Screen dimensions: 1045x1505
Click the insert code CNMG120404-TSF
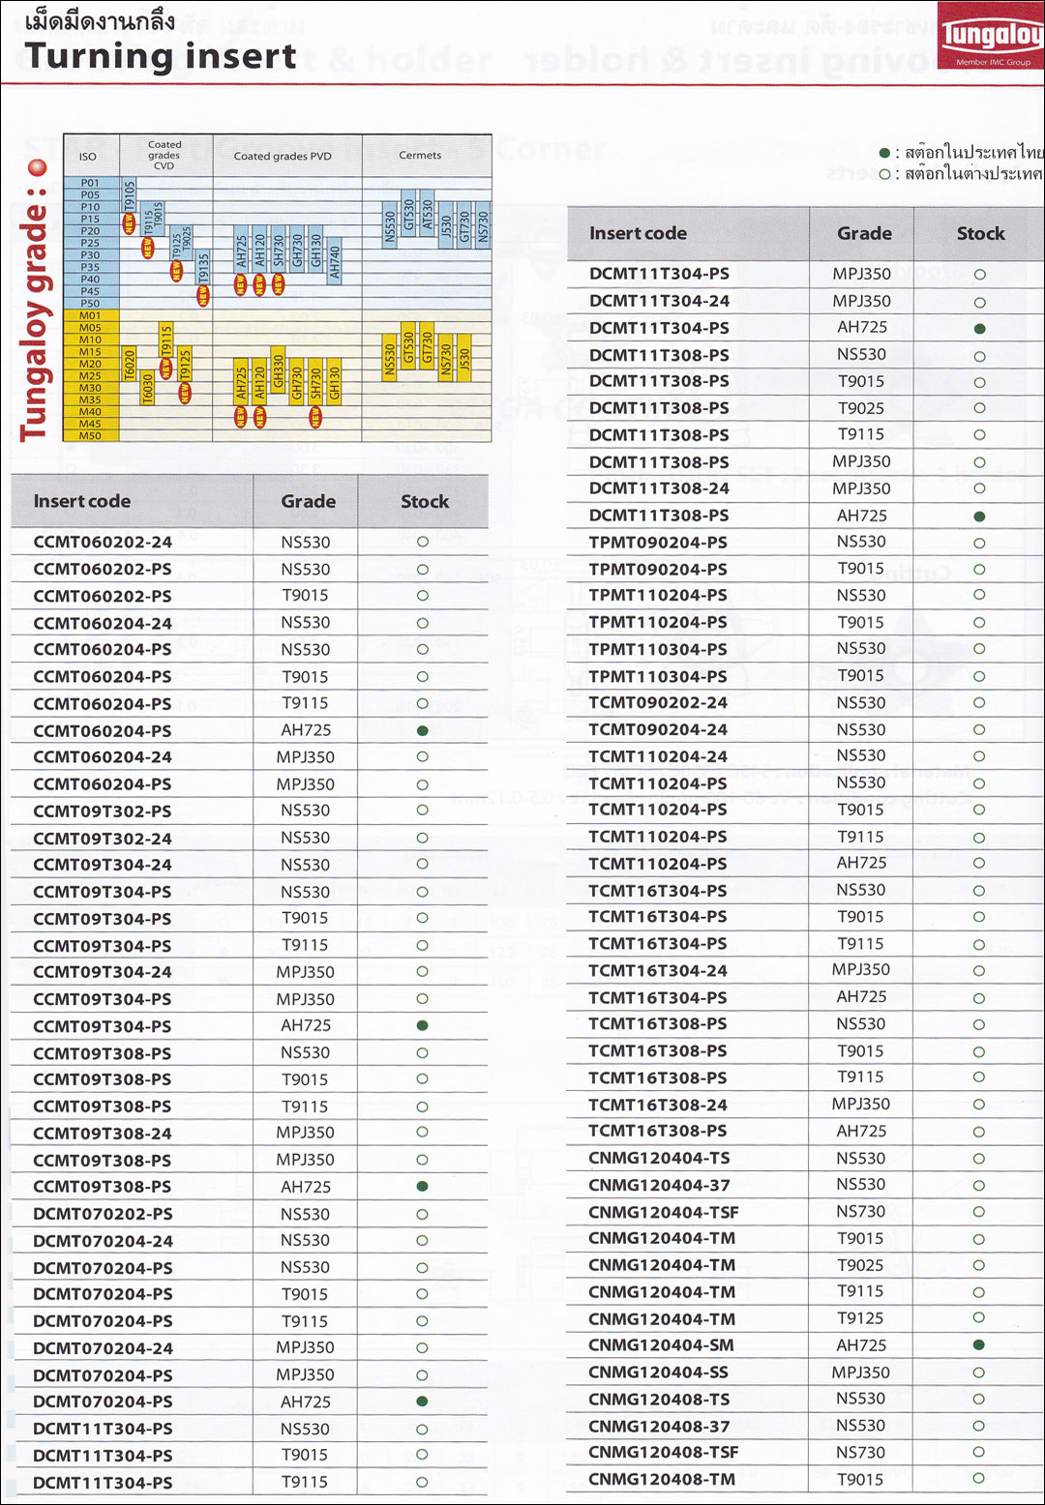click(664, 1212)
